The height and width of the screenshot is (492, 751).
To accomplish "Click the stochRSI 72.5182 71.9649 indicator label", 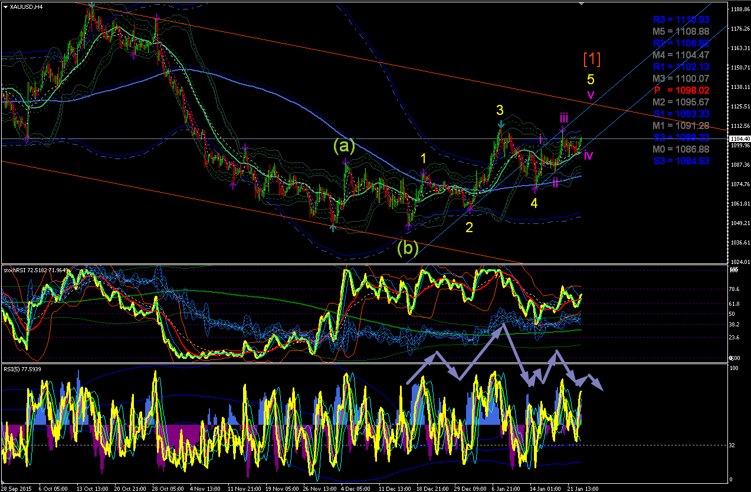I will (35, 270).
